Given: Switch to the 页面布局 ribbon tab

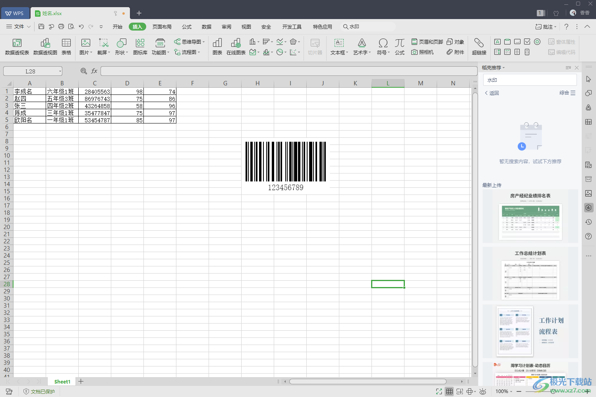Looking at the screenshot, I should click(162, 27).
